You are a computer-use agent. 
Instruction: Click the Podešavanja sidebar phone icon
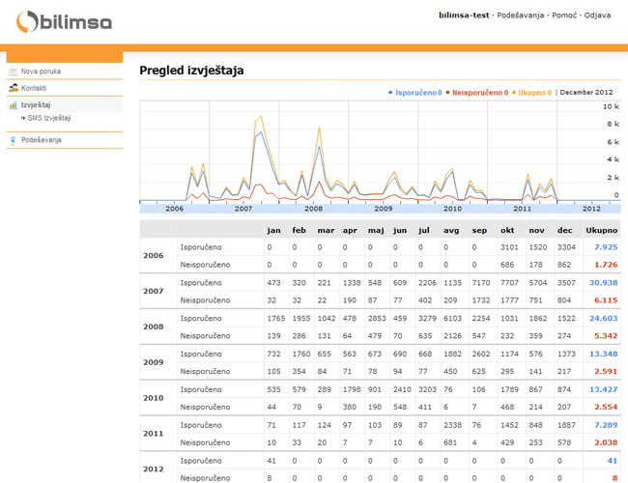[13, 140]
